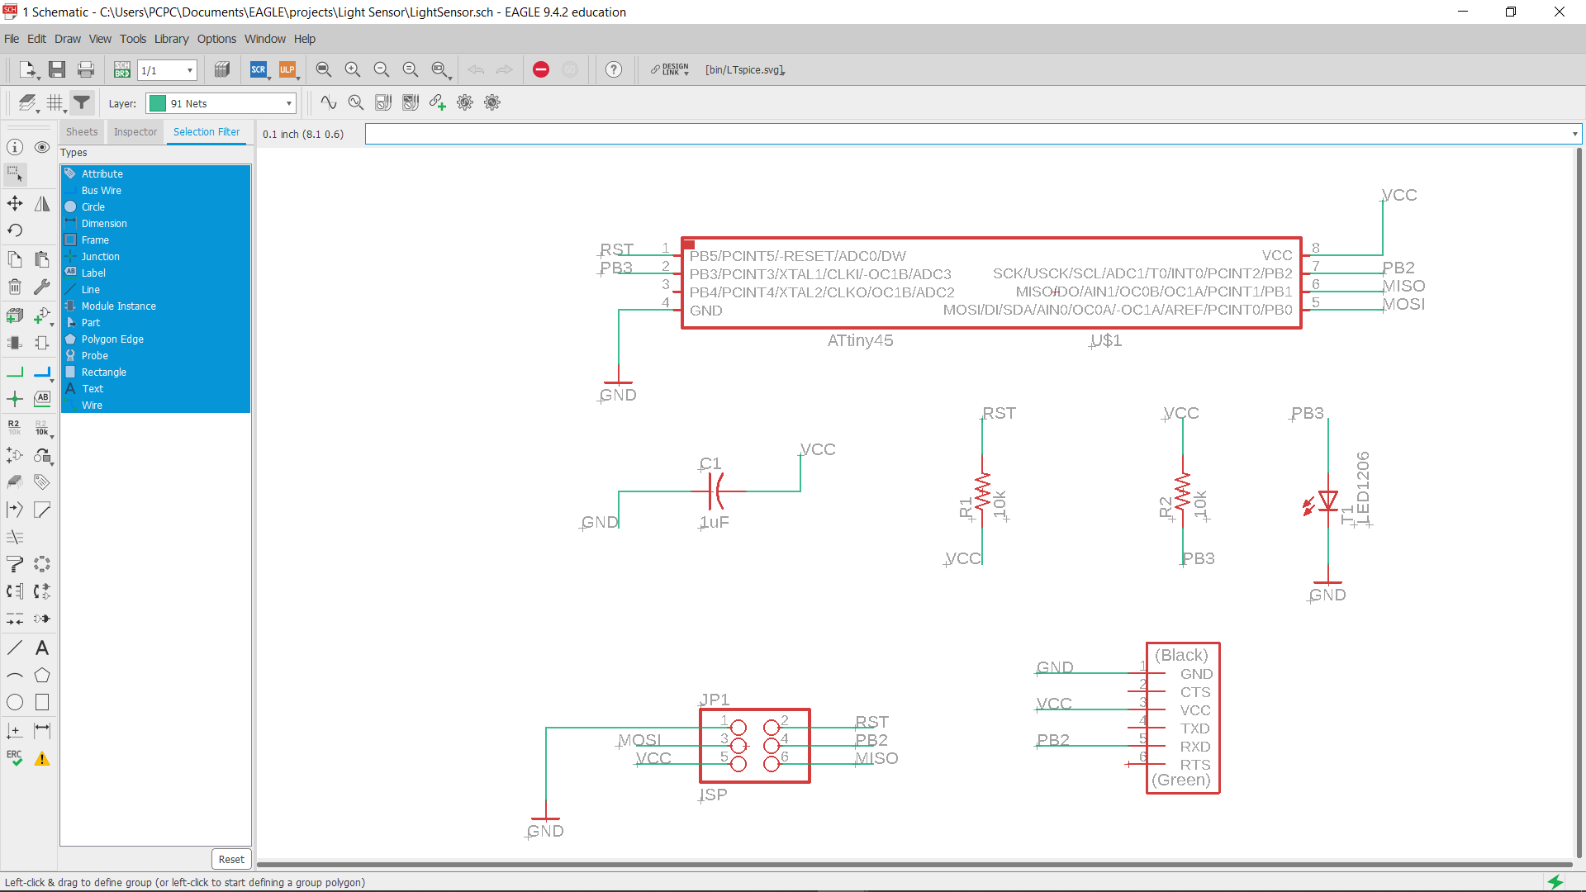
Task: Toggle the Junction type in filter list
Action: coord(100,257)
